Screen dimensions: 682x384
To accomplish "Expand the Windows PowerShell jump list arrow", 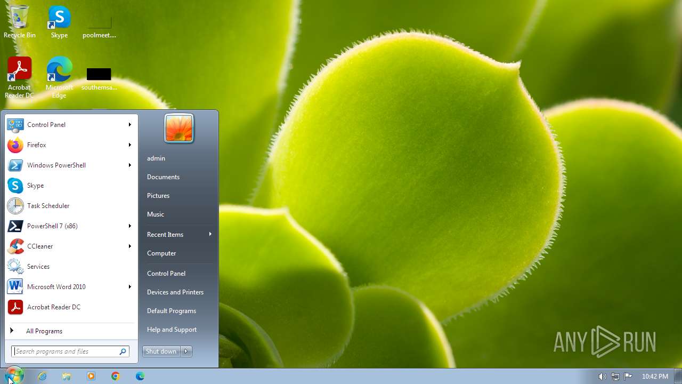I will pyautogui.click(x=129, y=165).
